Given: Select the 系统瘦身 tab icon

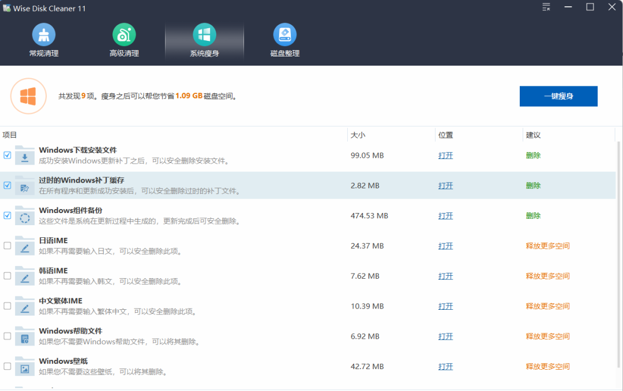Looking at the screenshot, I should (x=204, y=35).
